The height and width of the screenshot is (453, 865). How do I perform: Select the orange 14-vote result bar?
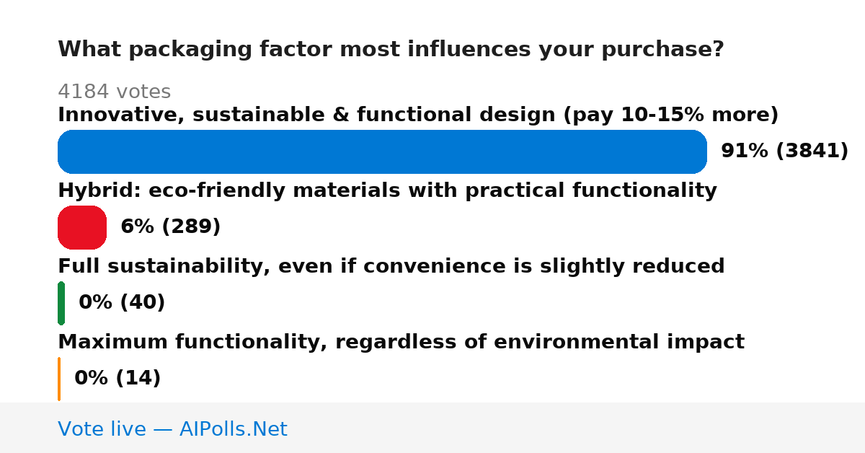click(x=59, y=379)
